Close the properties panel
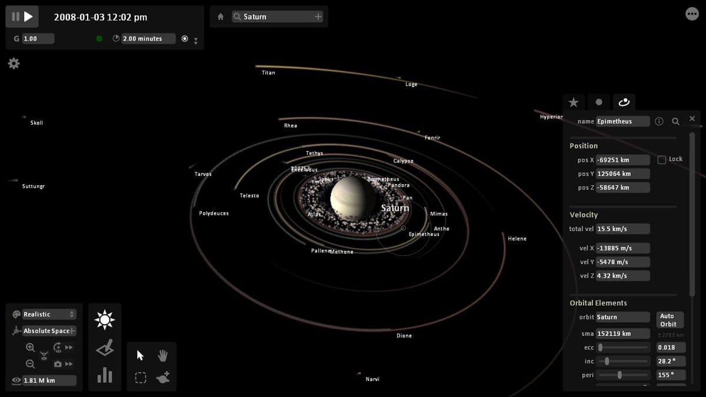 pos(692,119)
